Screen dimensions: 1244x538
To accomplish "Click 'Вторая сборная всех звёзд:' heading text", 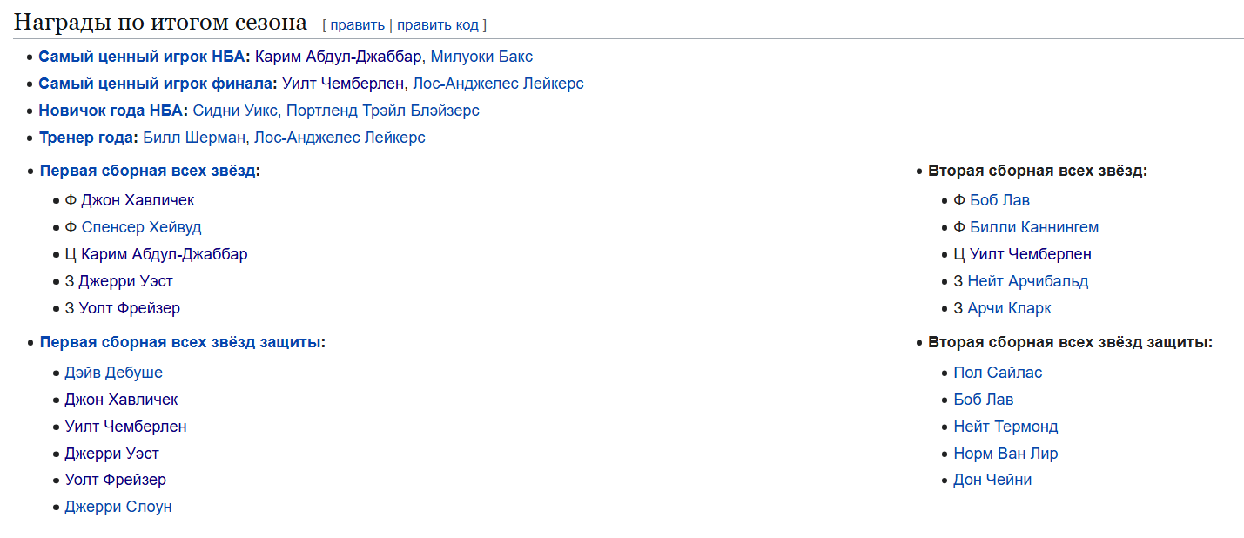I will coord(1038,171).
